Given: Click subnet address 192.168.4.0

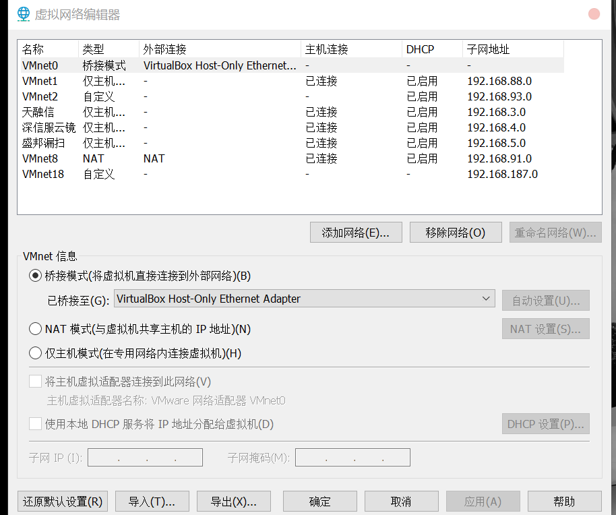Looking at the screenshot, I should (x=496, y=127).
